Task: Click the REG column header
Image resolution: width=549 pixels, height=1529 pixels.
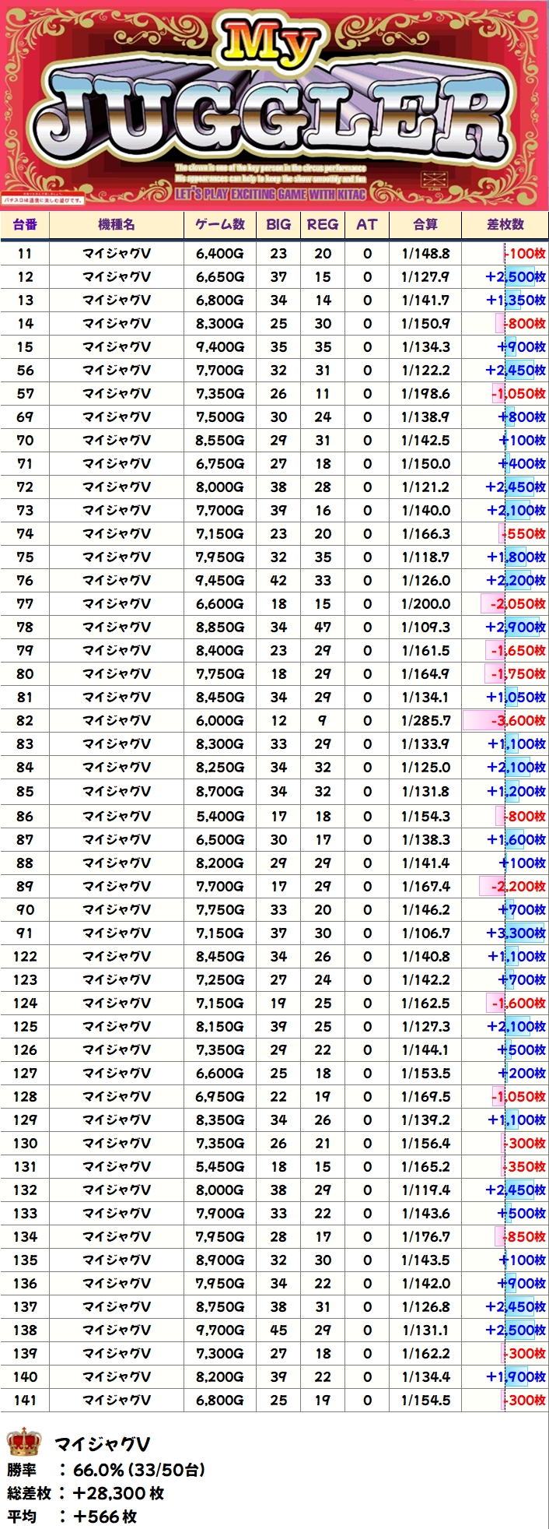Action: pos(323,225)
